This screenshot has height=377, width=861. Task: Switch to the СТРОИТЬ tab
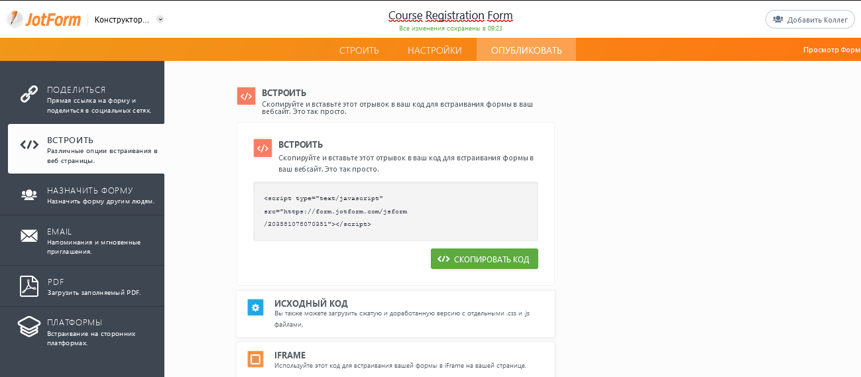[359, 50]
